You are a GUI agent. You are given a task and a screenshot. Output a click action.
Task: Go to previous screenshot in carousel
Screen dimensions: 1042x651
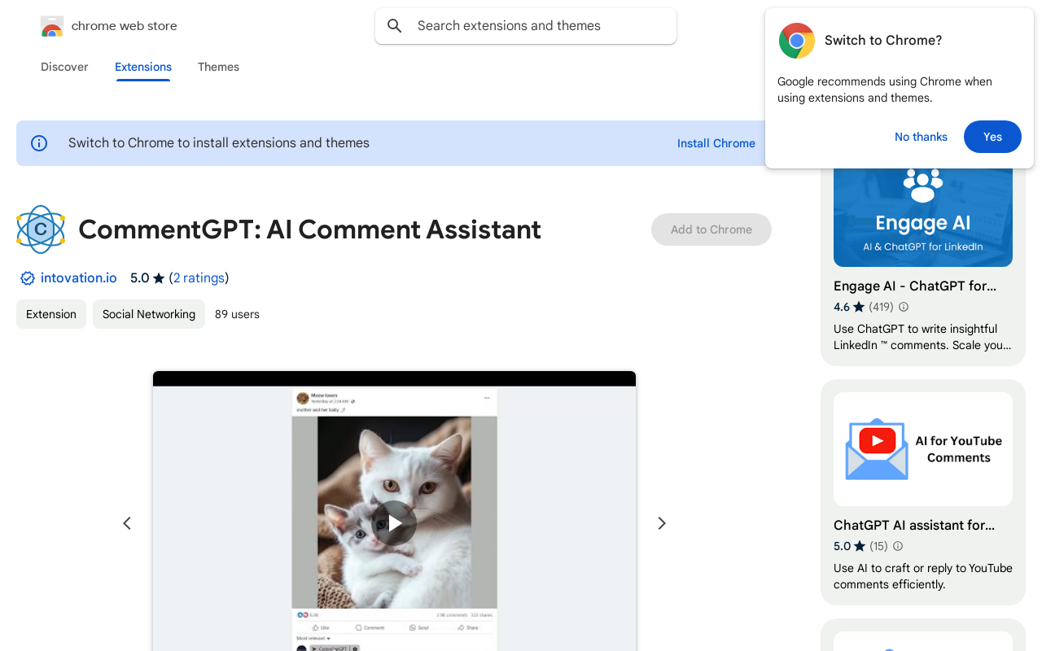click(x=127, y=523)
